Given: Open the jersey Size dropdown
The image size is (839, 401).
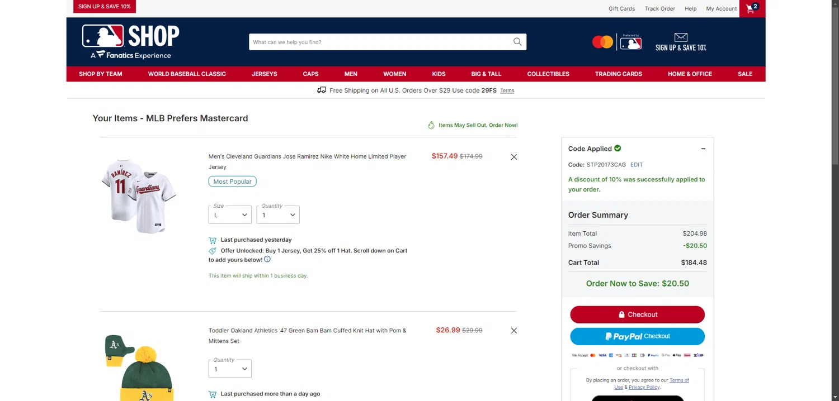Looking at the screenshot, I should (x=230, y=214).
